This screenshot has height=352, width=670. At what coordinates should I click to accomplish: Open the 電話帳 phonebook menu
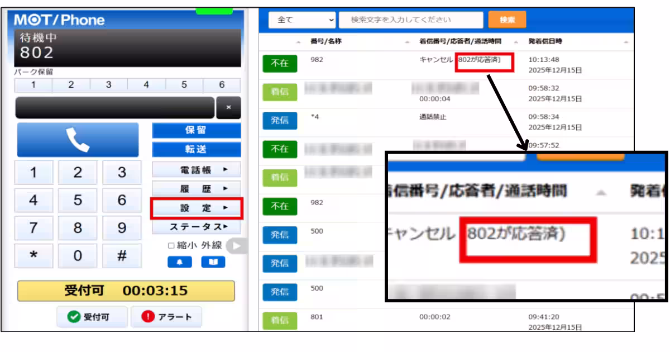point(197,169)
